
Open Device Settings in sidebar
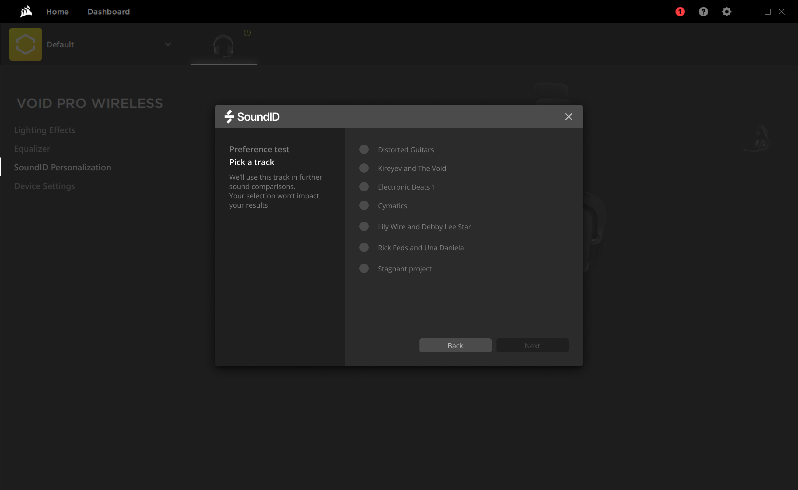(44, 186)
